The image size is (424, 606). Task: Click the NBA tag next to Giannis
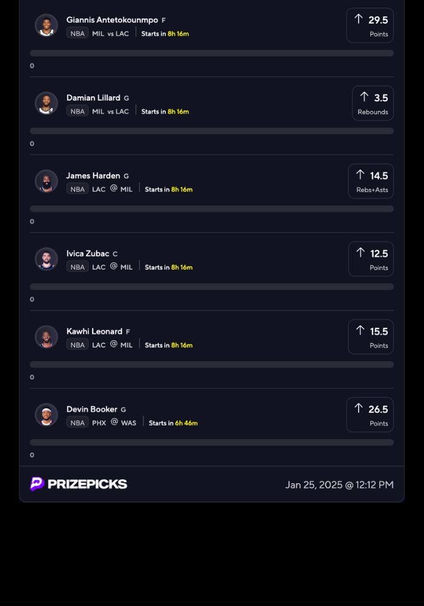click(x=78, y=33)
